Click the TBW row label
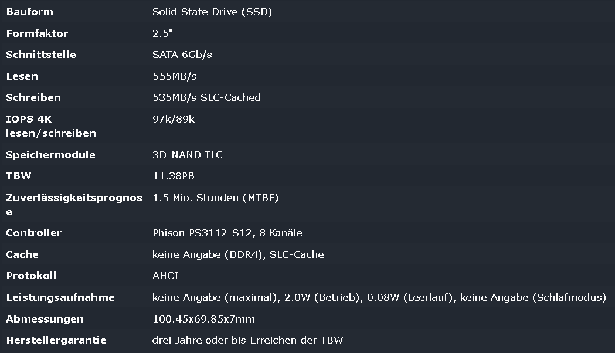The height and width of the screenshot is (353, 615). pos(18,176)
